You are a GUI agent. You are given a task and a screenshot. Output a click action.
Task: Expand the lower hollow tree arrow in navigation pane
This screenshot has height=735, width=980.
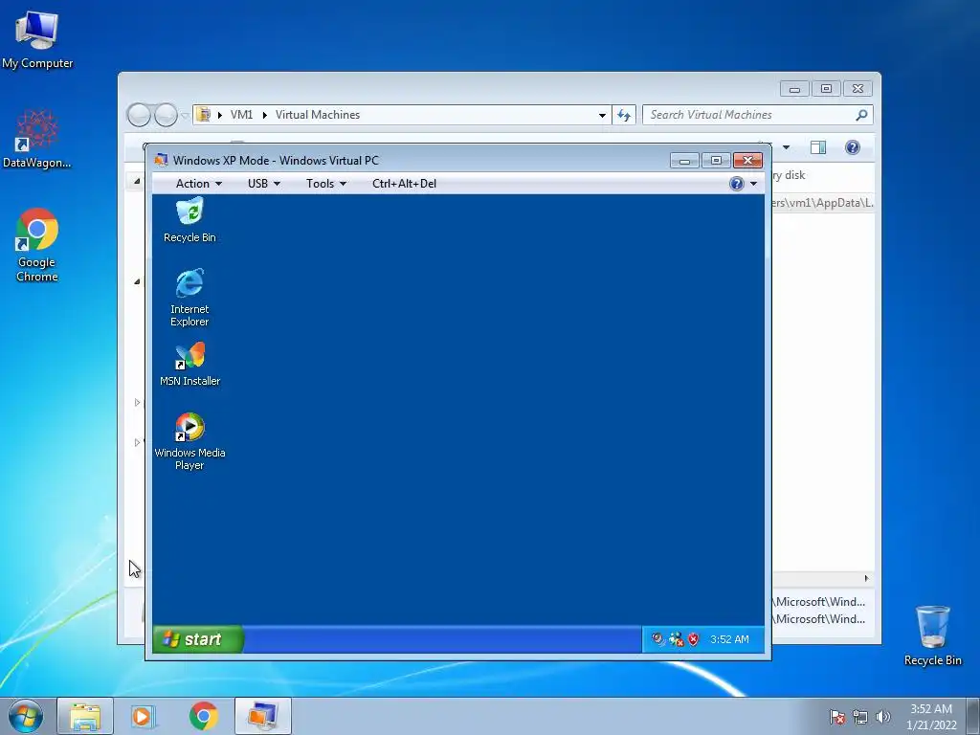click(137, 442)
